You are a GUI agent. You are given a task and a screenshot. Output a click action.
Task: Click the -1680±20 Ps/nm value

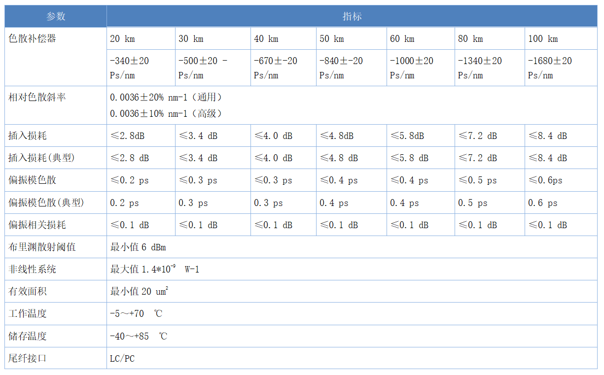pyautogui.click(x=550, y=68)
